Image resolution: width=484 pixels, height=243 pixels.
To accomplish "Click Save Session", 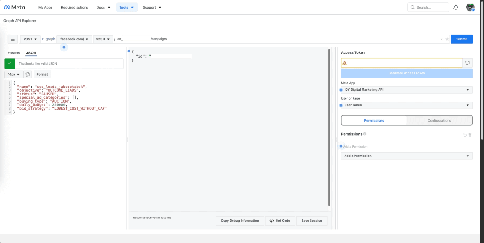I will pyautogui.click(x=311, y=221).
